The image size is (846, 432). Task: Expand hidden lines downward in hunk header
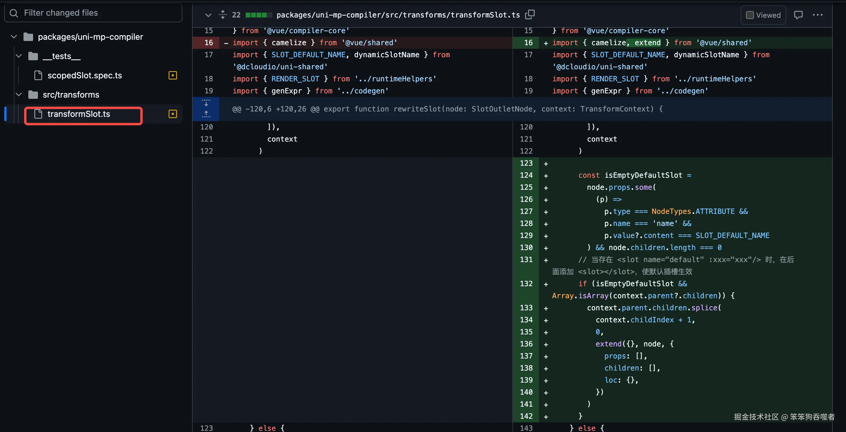pos(206,103)
